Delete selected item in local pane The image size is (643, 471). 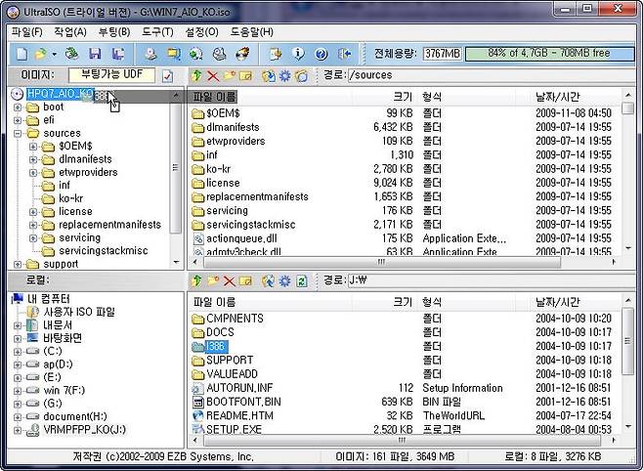(x=229, y=280)
